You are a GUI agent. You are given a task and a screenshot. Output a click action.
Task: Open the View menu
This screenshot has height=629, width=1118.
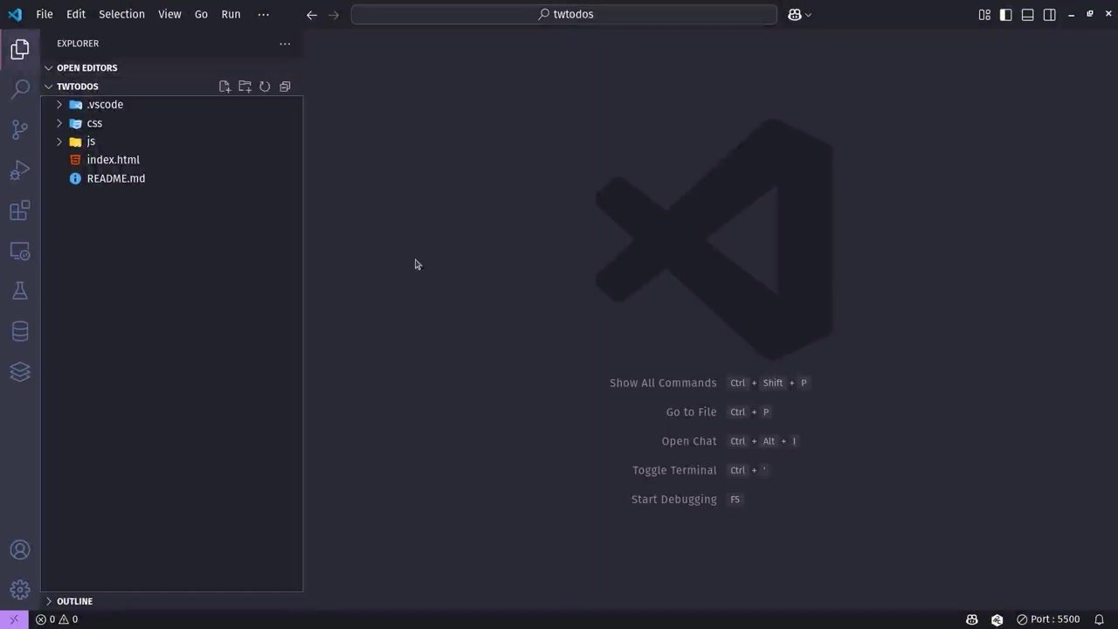(x=169, y=15)
